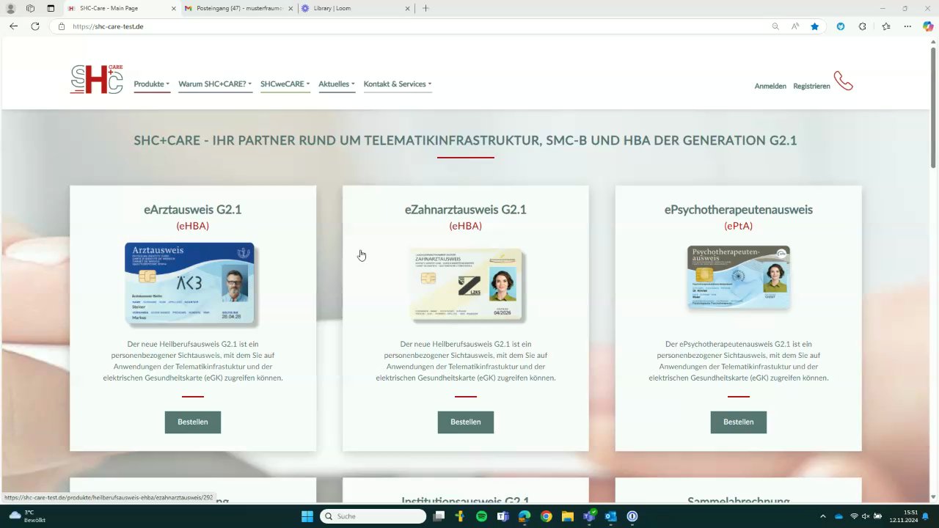Order the ePsychotherapeutenausweis via Bestellen

[739, 422]
